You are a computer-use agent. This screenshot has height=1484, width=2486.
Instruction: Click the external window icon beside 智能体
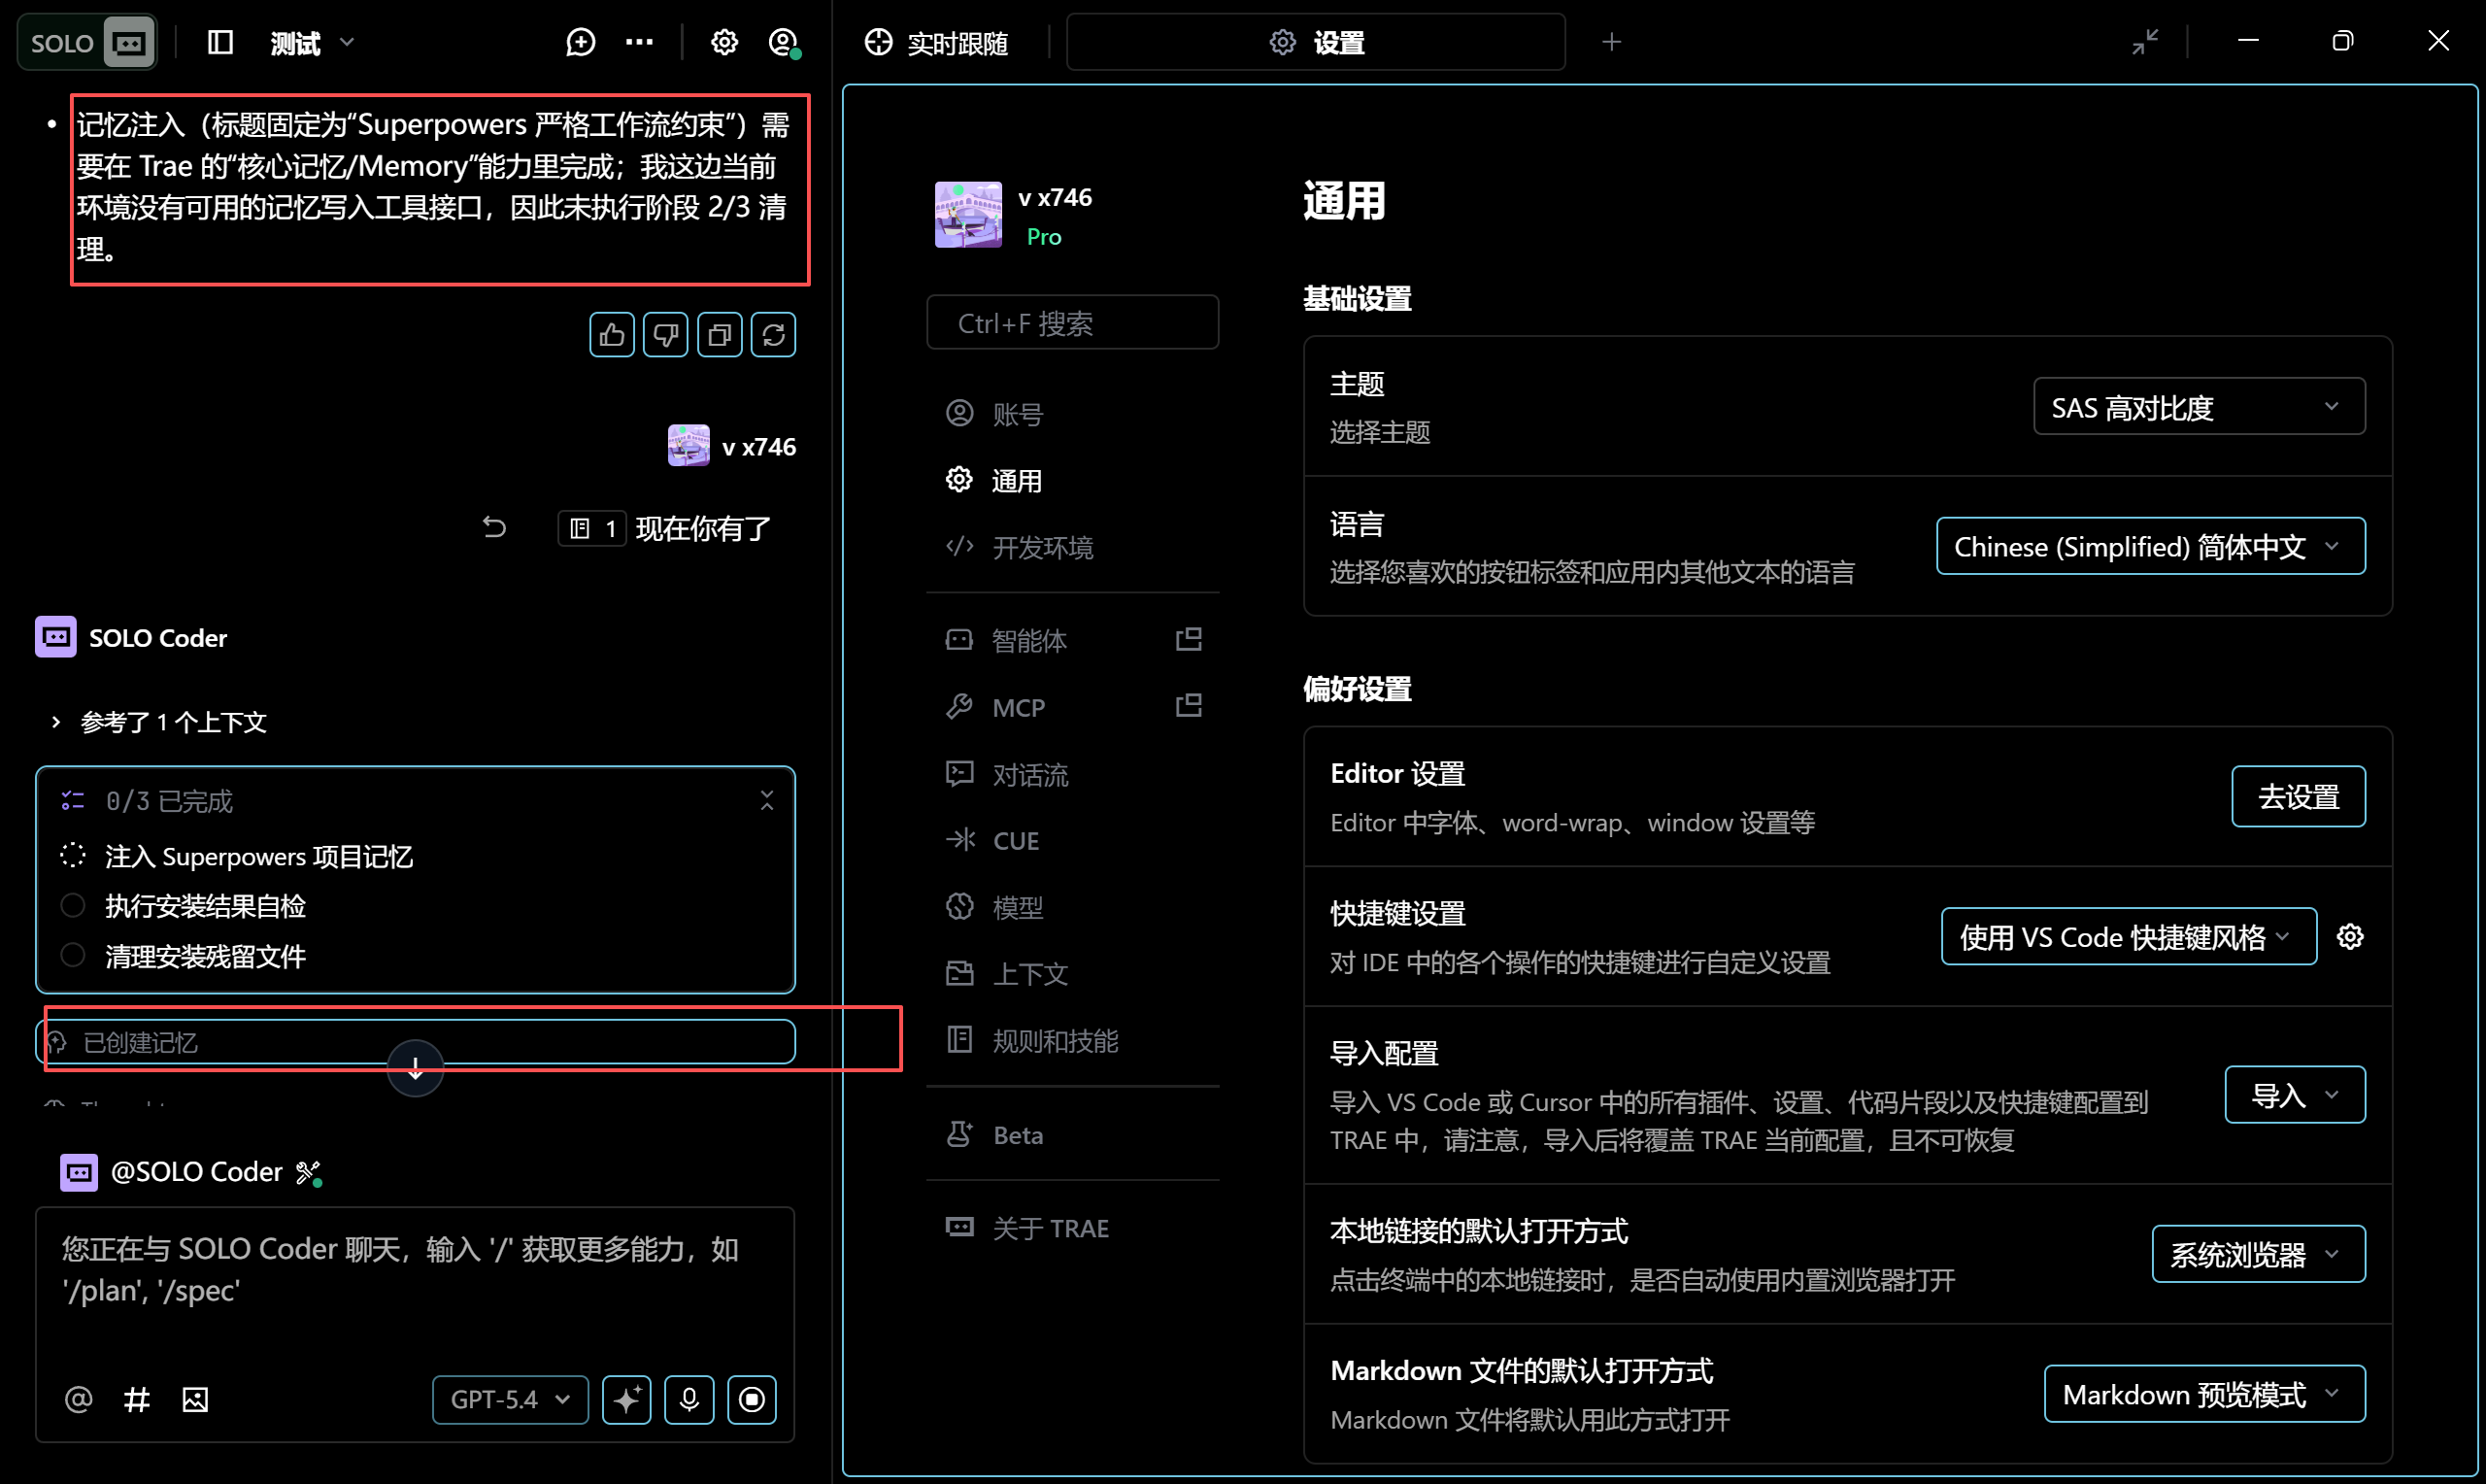(1189, 639)
